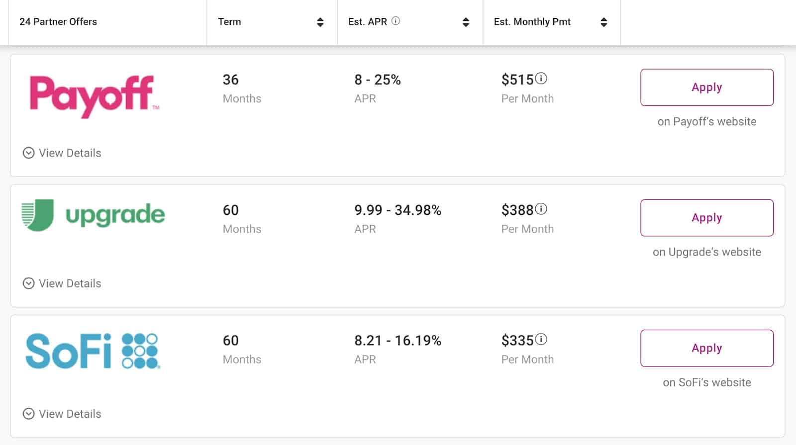Click the 24 Partner Offers header
Screen dimensions: 796x445
click(x=58, y=22)
